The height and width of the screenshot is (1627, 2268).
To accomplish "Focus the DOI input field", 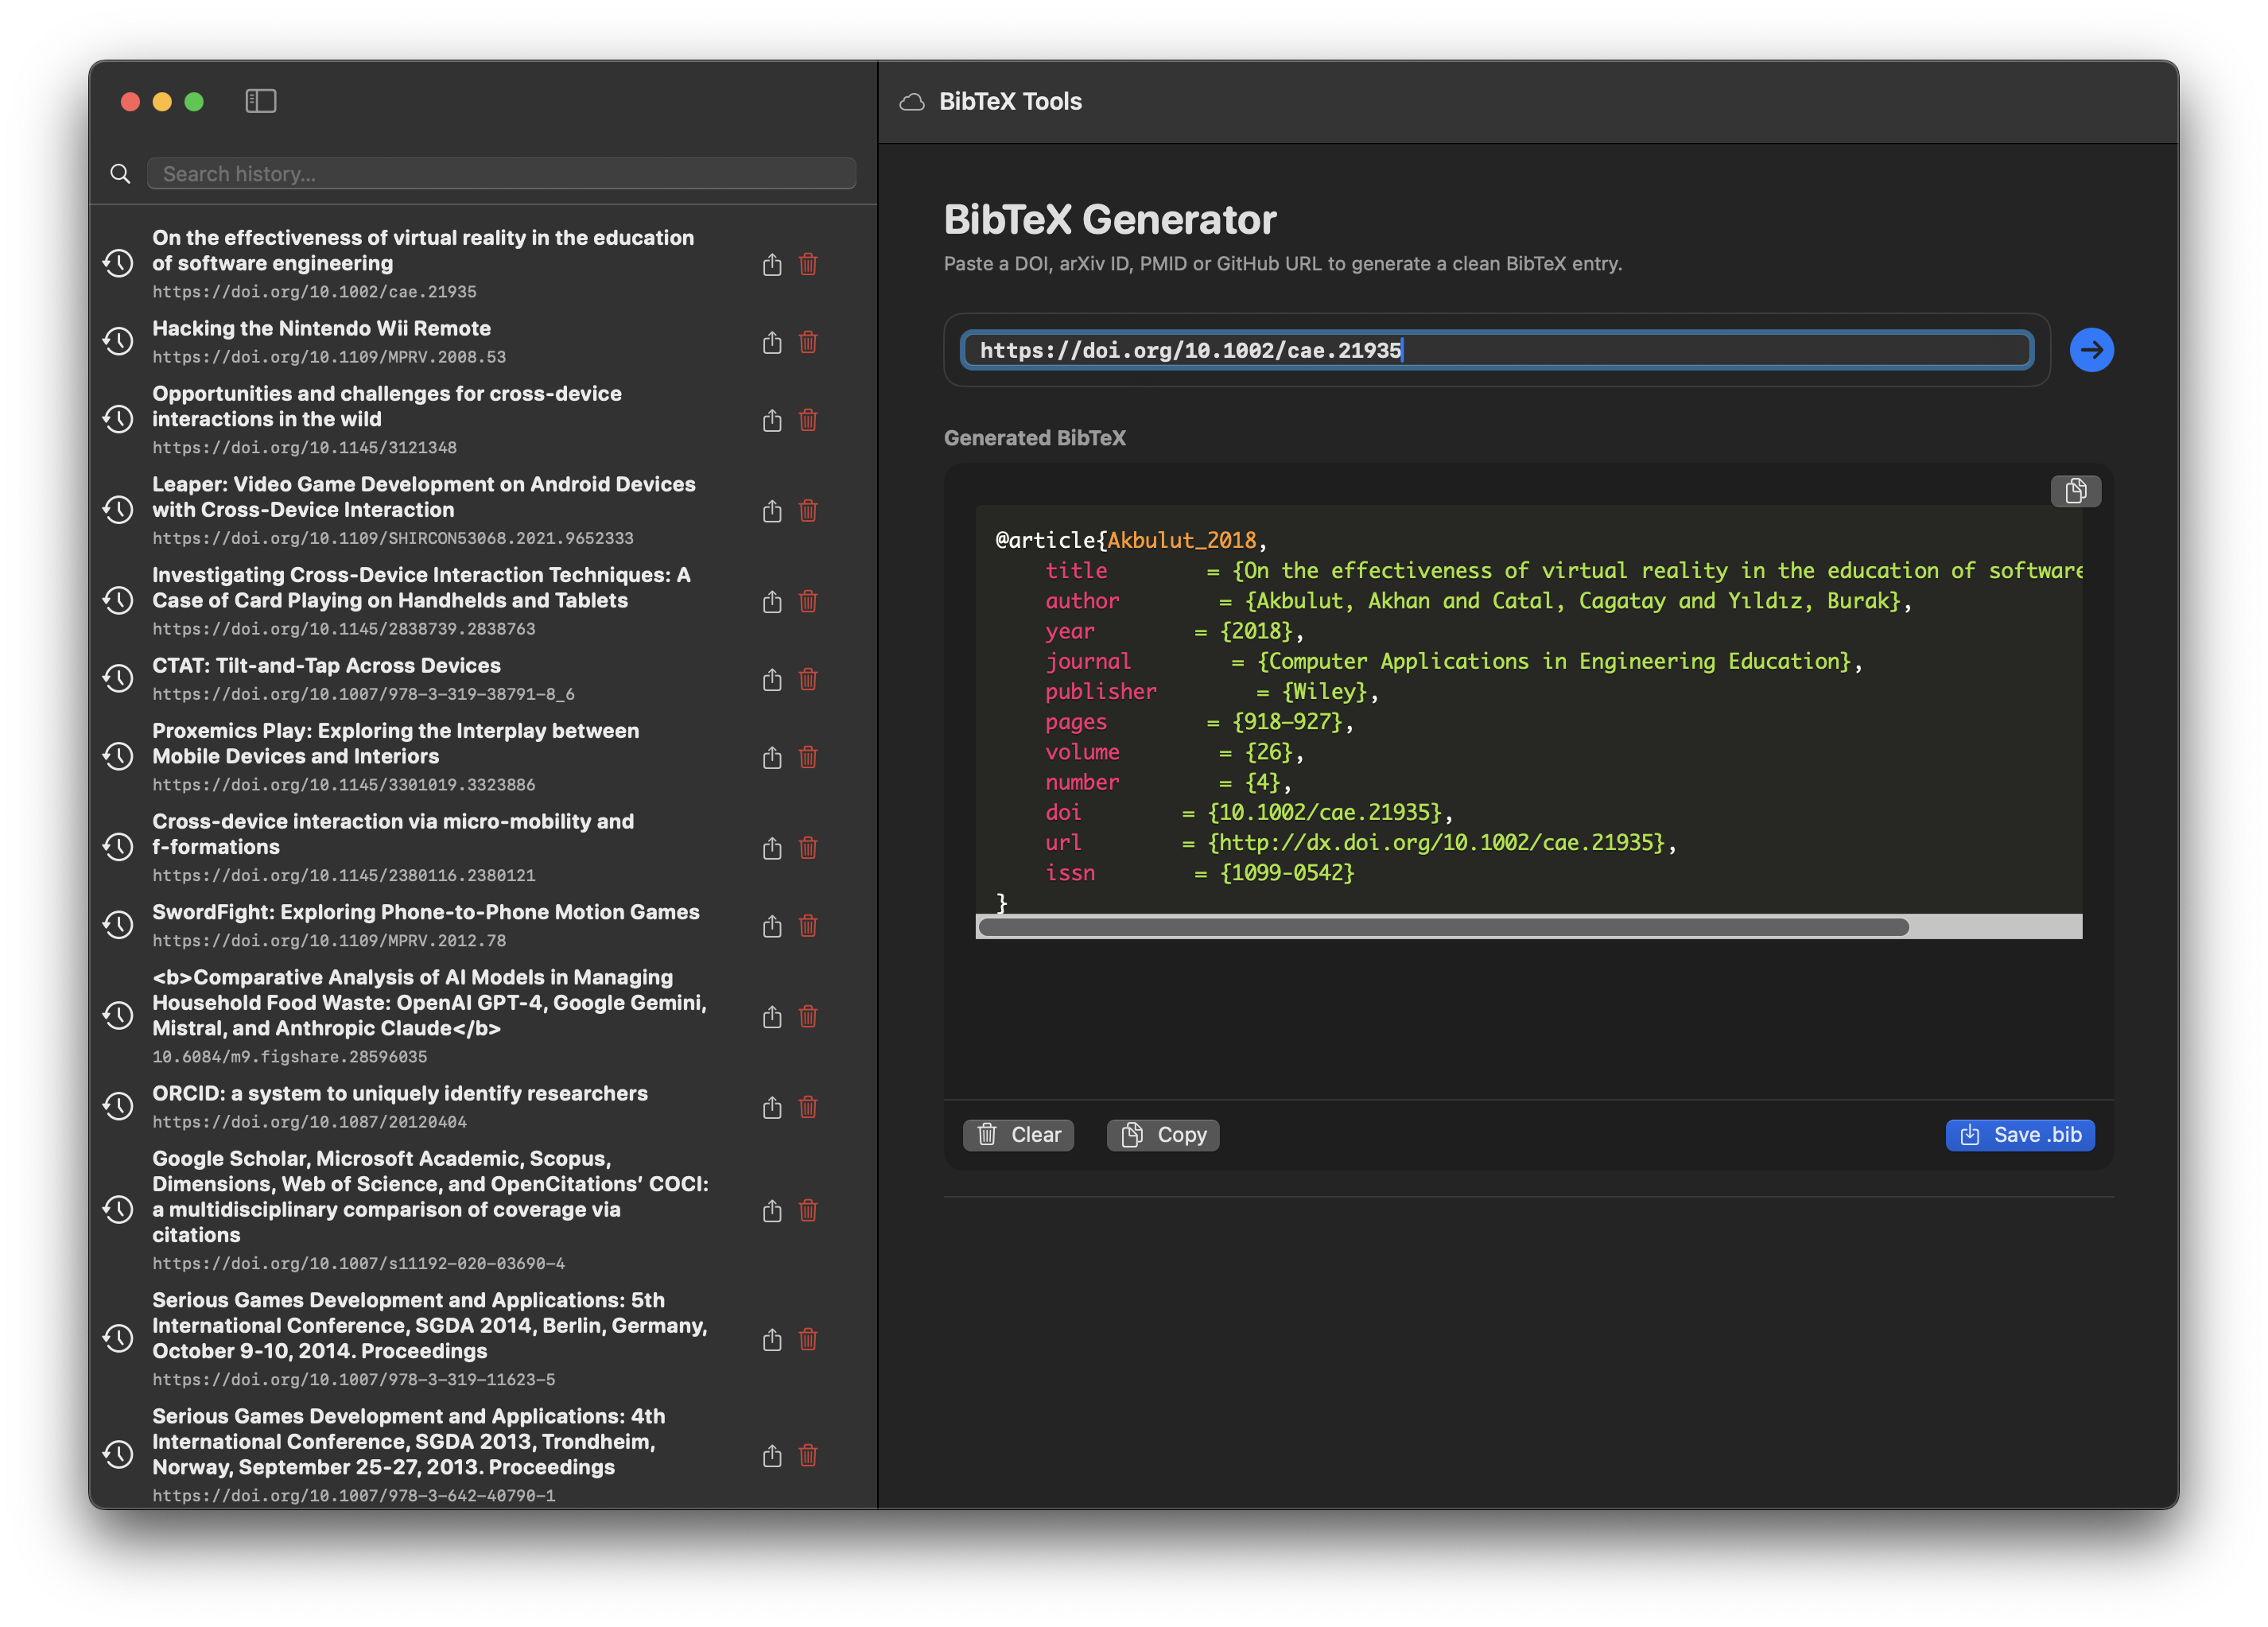I will point(1497,350).
